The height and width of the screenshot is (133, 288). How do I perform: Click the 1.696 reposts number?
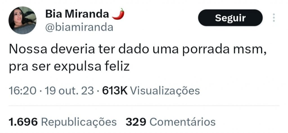pyautogui.click(x=23, y=122)
